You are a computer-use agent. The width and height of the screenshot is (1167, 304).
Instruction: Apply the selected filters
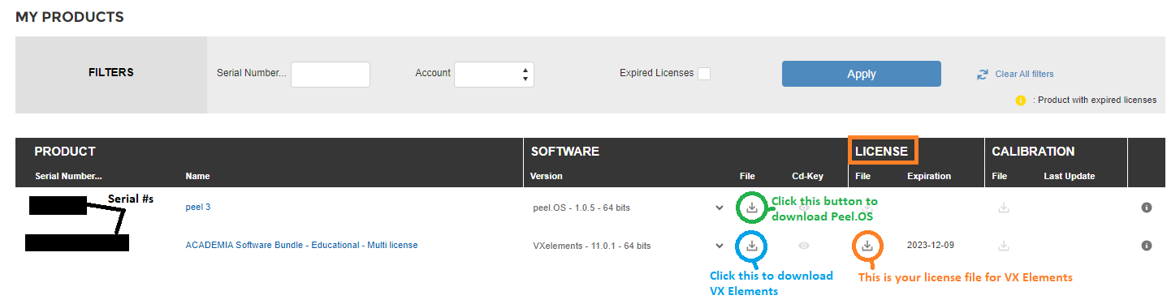861,74
